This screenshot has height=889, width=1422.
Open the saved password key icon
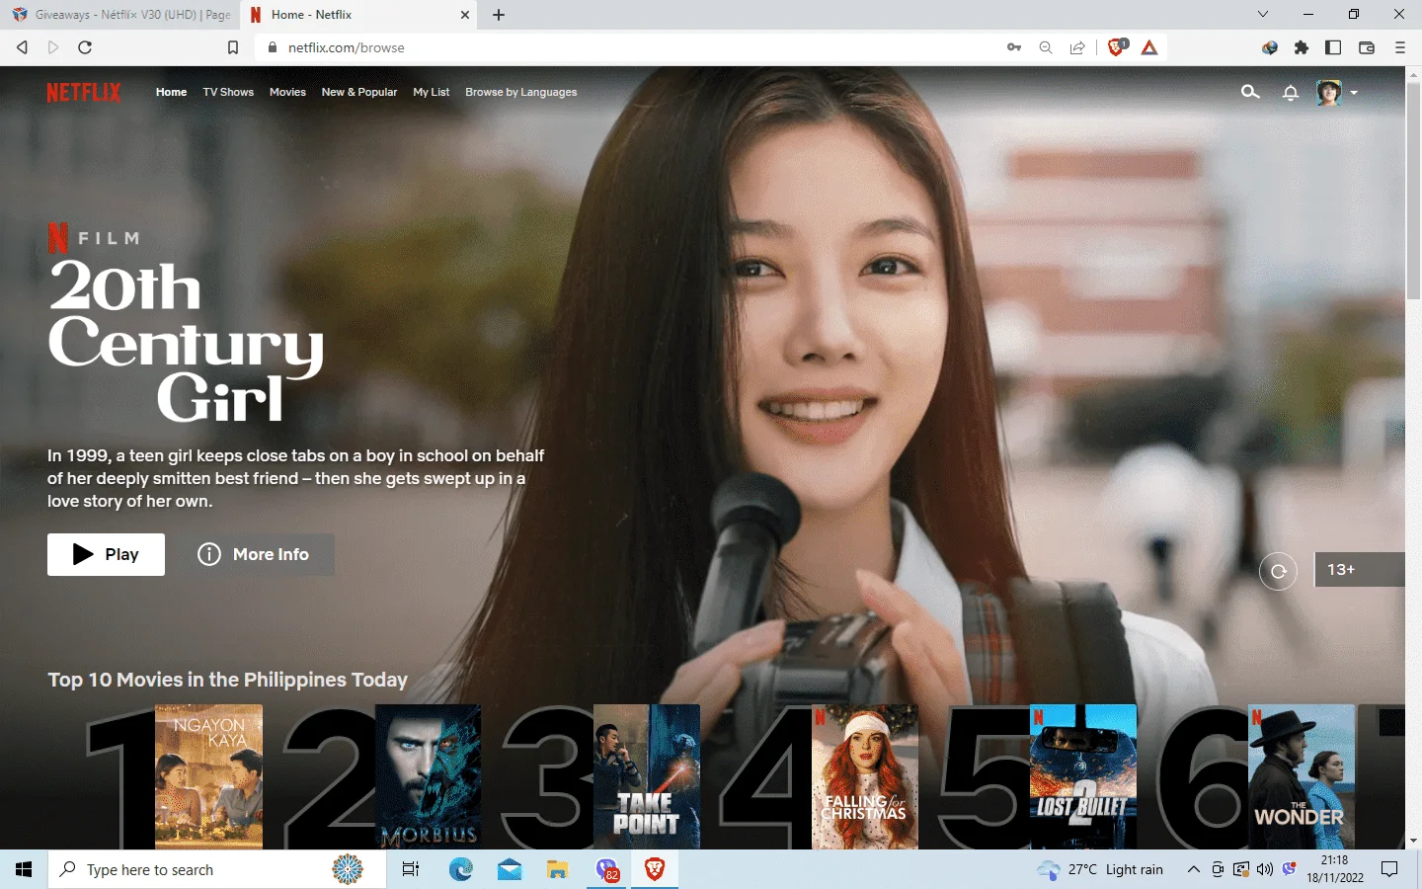click(x=1014, y=47)
